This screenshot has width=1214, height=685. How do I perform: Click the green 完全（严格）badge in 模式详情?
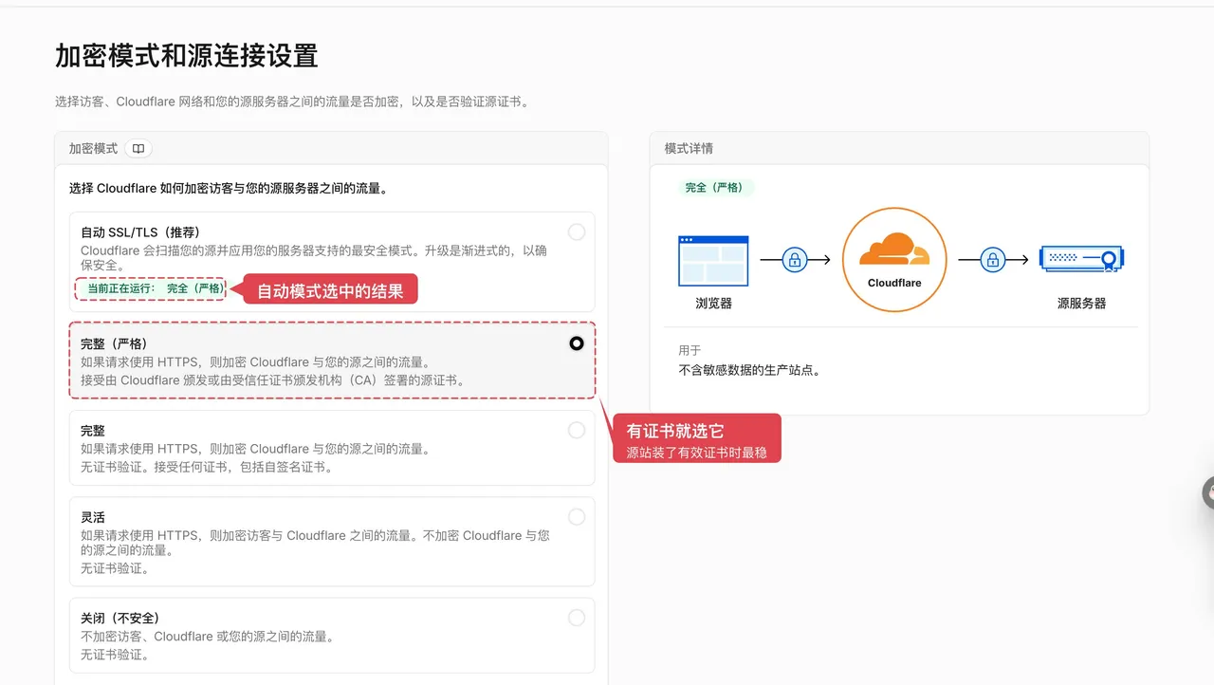coord(715,188)
